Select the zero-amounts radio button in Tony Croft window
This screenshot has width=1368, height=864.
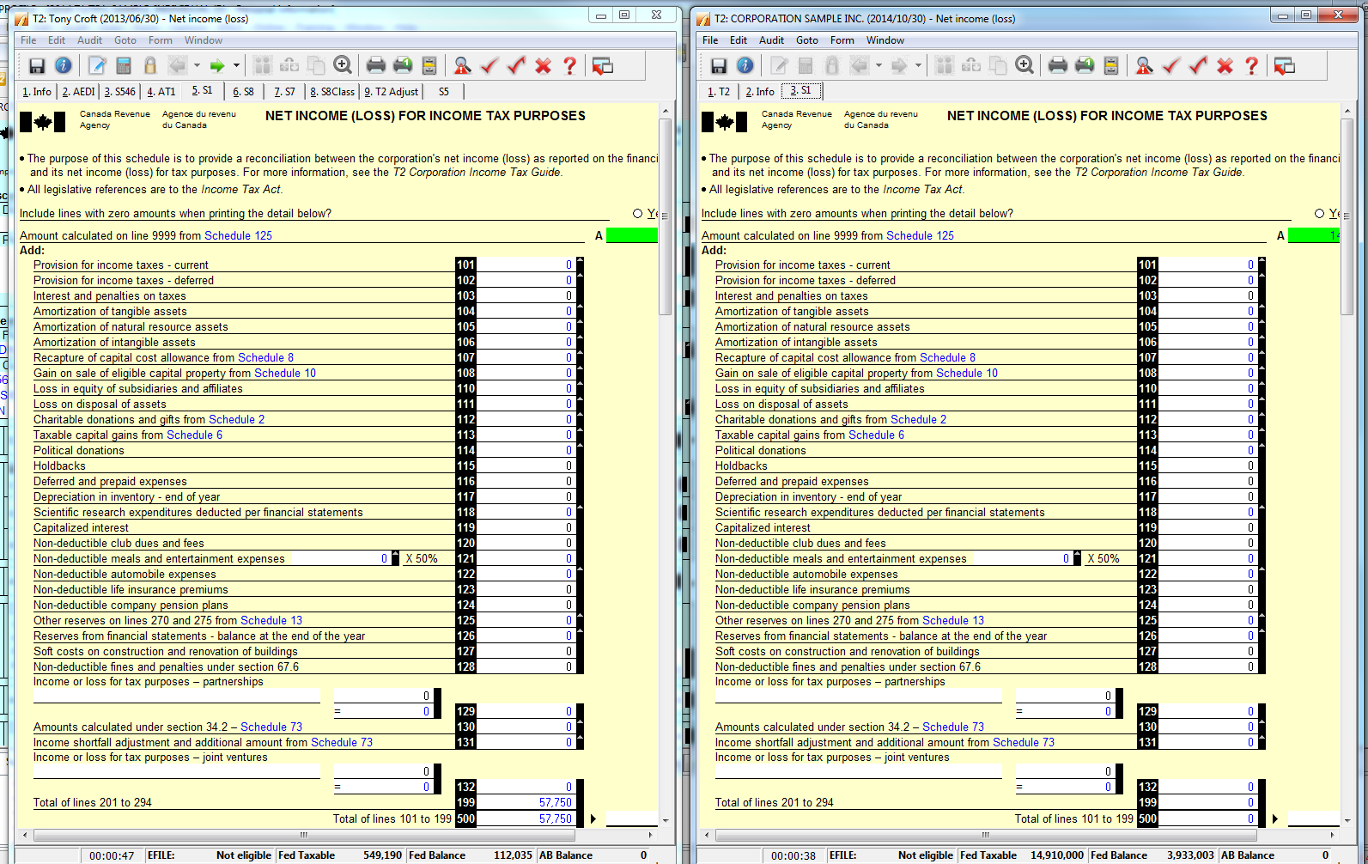point(637,214)
